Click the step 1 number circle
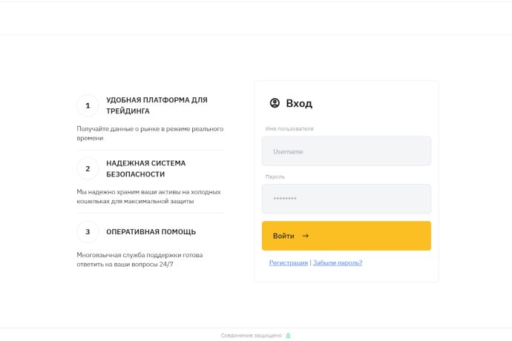Screen dimensions: 512x341 (88, 106)
